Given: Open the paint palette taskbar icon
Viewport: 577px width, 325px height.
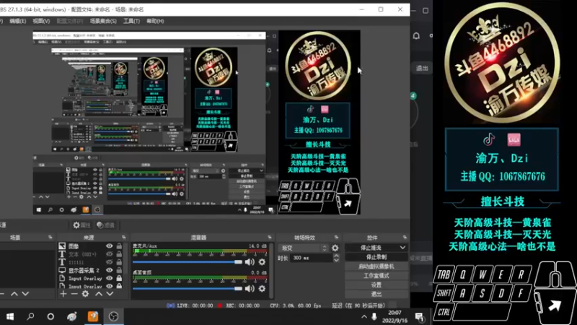Looking at the screenshot, I should pyautogui.click(x=71, y=316).
